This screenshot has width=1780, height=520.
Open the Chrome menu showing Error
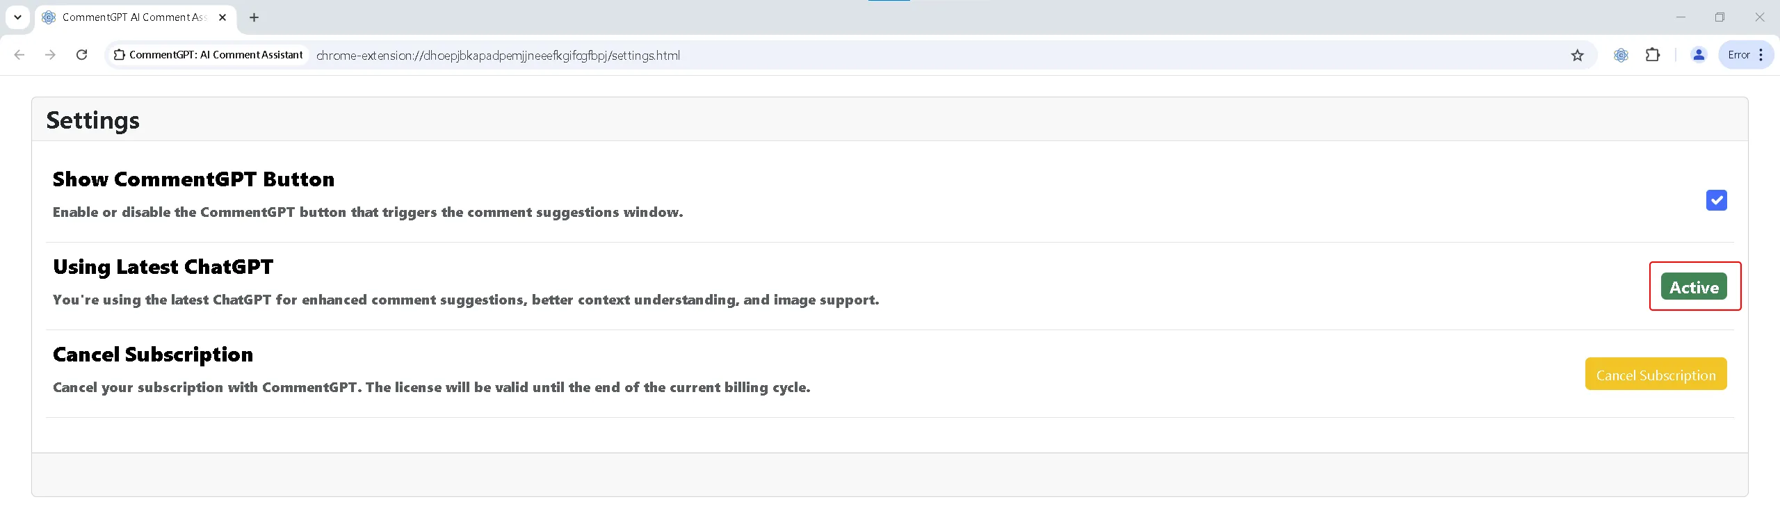point(1746,55)
